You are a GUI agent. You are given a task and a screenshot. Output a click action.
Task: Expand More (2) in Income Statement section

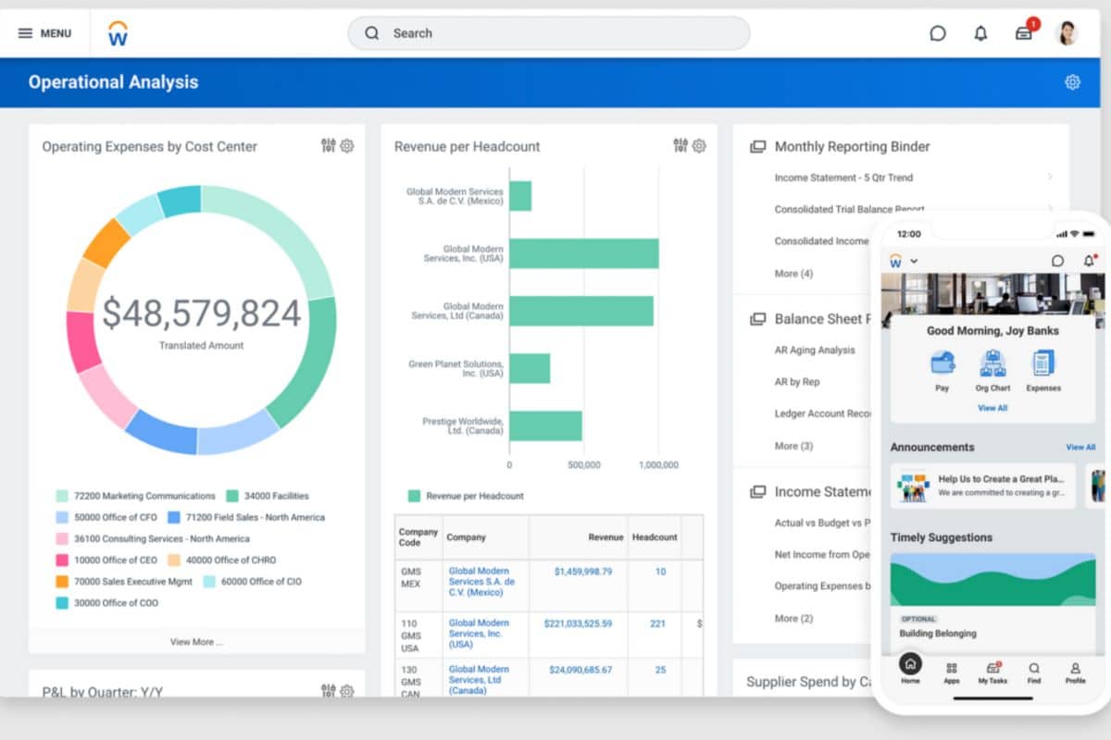click(793, 618)
